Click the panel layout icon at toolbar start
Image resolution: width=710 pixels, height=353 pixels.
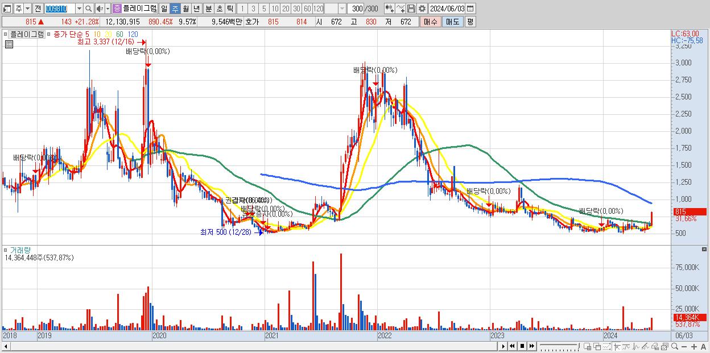[7, 9]
